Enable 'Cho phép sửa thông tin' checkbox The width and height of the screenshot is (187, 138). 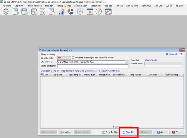[x=73, y=58]
